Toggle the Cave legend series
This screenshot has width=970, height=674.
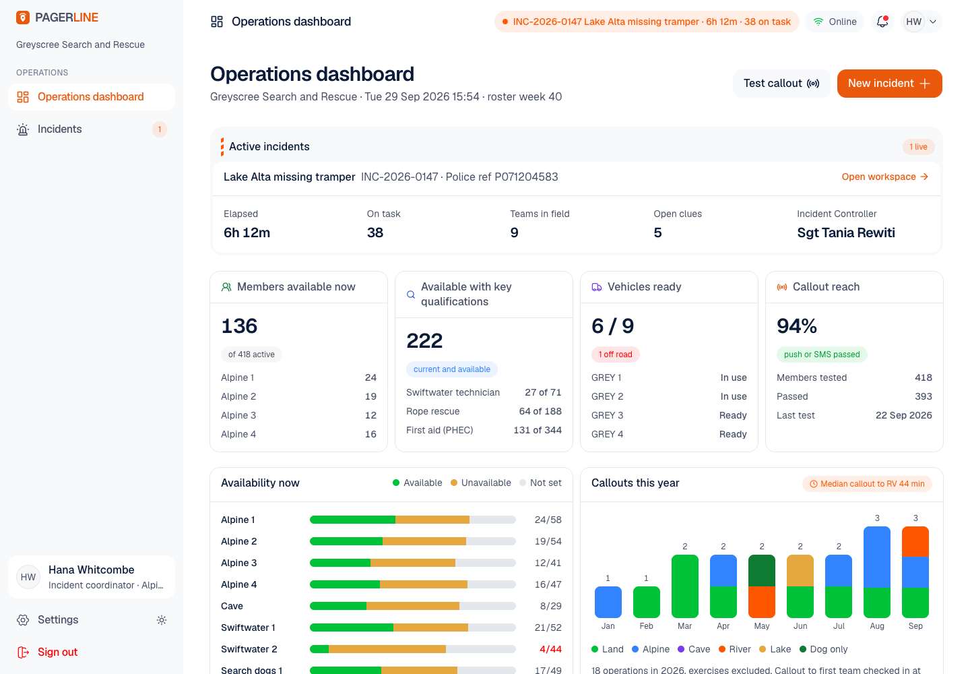coord(694,649)
